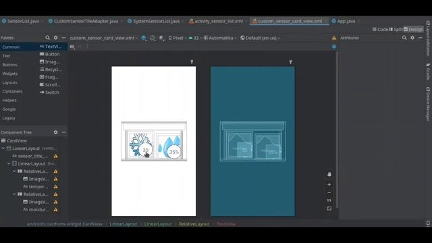This screenshot has width=432, height=243.
Task: Select Legacy palette category
Action: [9, 118]
